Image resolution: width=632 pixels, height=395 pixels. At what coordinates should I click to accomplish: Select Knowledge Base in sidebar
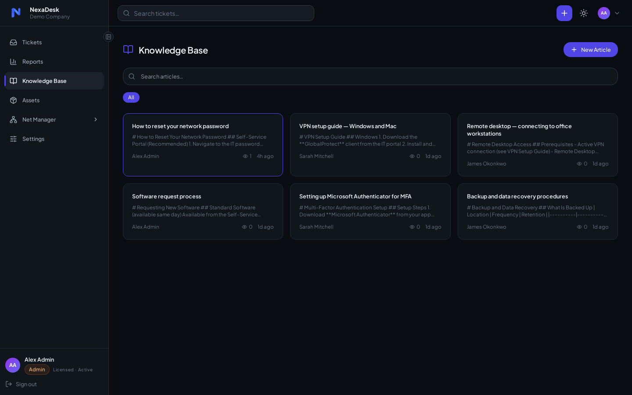point(54,81)
